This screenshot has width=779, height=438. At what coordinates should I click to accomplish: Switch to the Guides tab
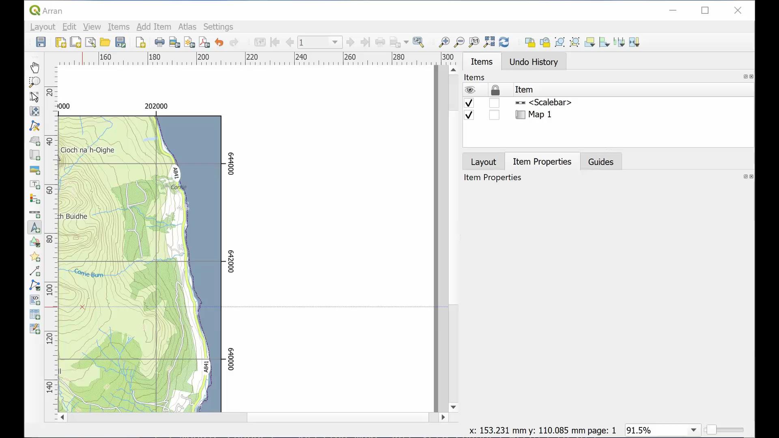click(600, 161)
